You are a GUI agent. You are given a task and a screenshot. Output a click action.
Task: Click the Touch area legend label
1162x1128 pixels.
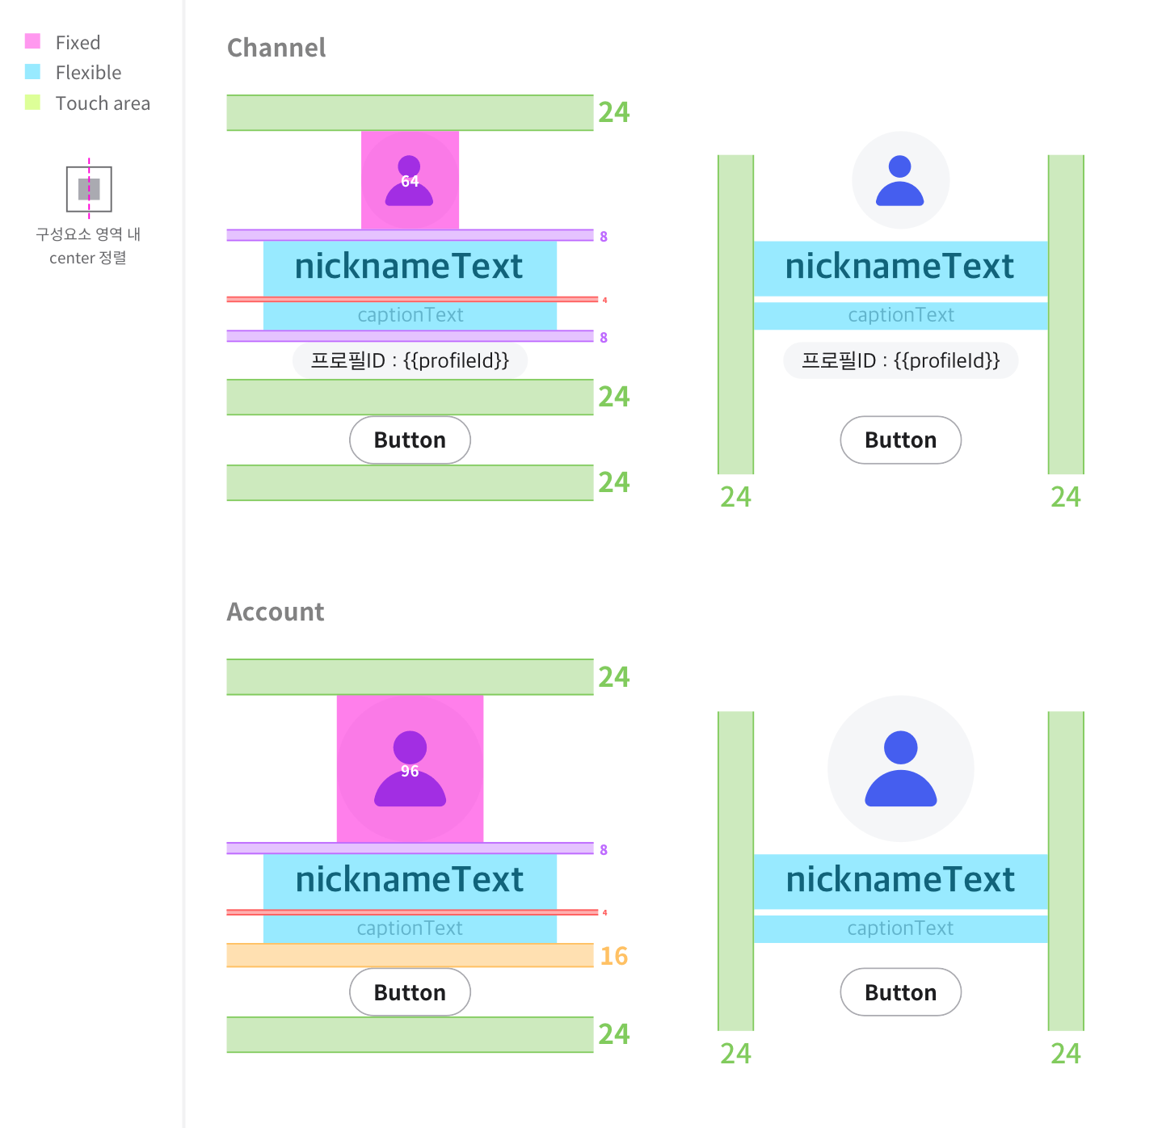(103, 103)
